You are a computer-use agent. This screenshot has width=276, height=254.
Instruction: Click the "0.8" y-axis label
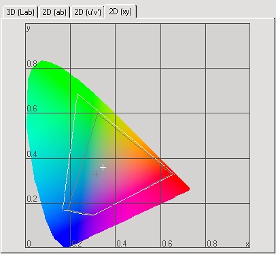coord(32,64)
